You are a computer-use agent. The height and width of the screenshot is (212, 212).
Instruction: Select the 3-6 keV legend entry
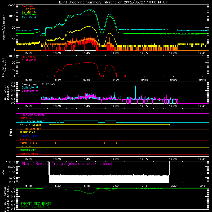pyautogui.click(x=28, y=6)
